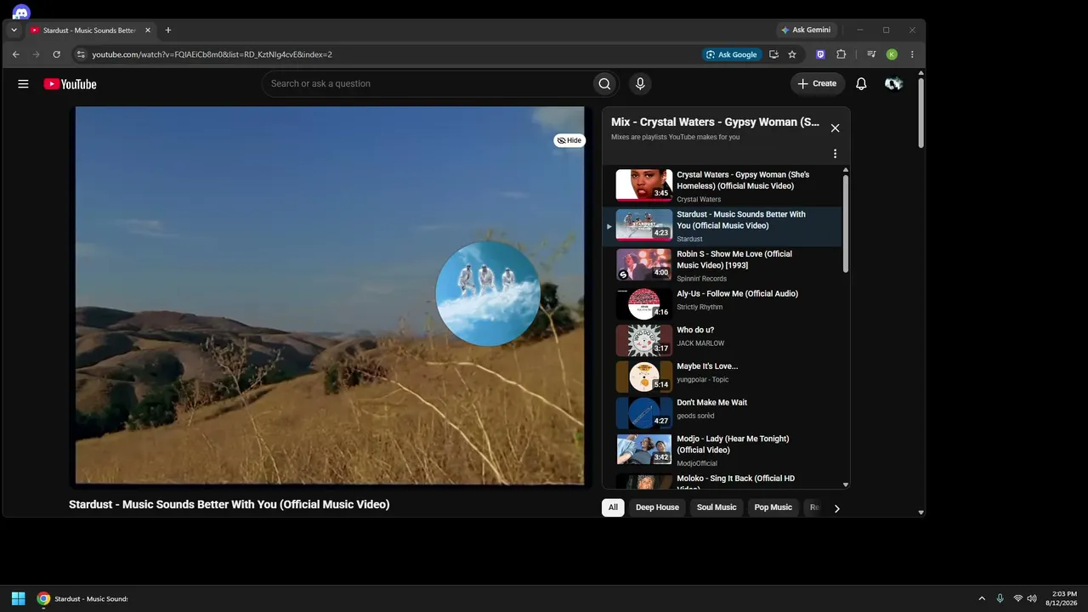Click the 'Spinnin' Records' channel name

tap(702, 279)
